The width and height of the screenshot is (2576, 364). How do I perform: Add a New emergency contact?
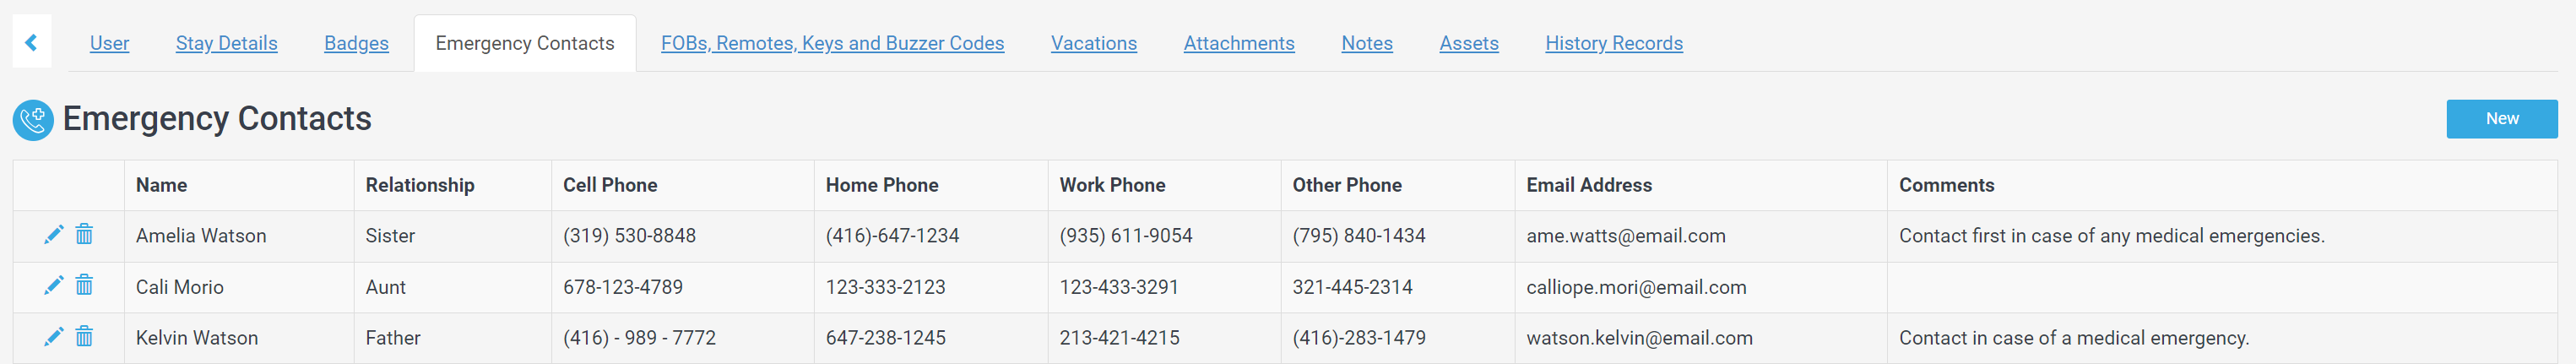point(2501,119)
